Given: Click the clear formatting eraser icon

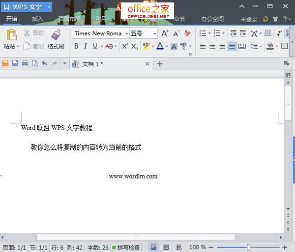Looking at the screenshot, I should click(187, 33).
